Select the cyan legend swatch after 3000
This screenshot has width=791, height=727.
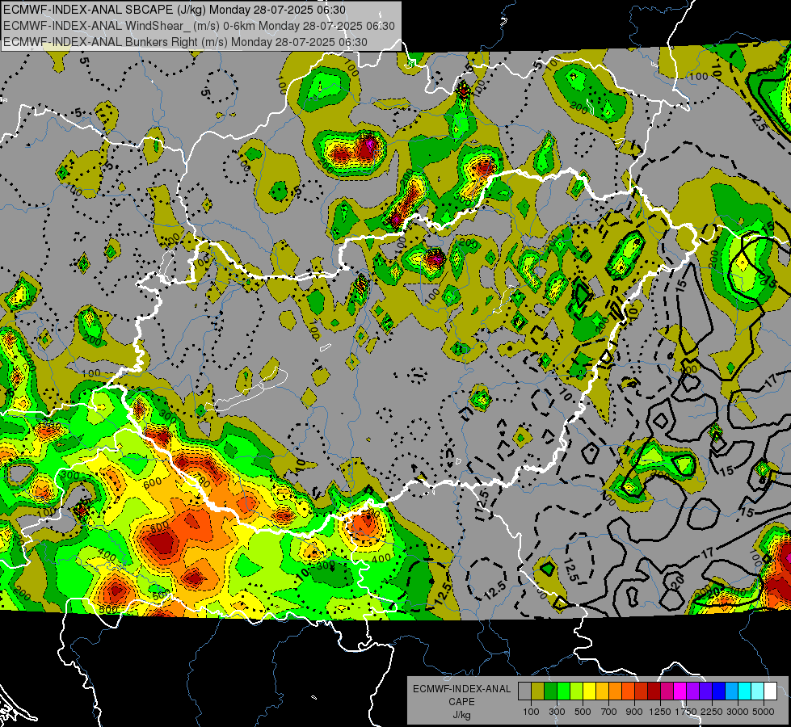745,691
